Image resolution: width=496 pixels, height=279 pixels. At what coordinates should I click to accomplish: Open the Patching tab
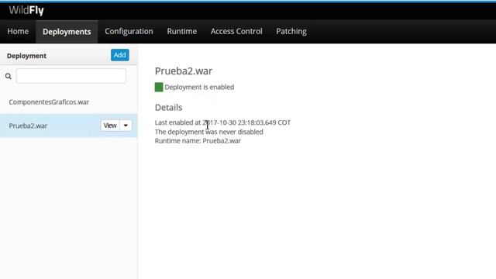(x=291, y=31)
